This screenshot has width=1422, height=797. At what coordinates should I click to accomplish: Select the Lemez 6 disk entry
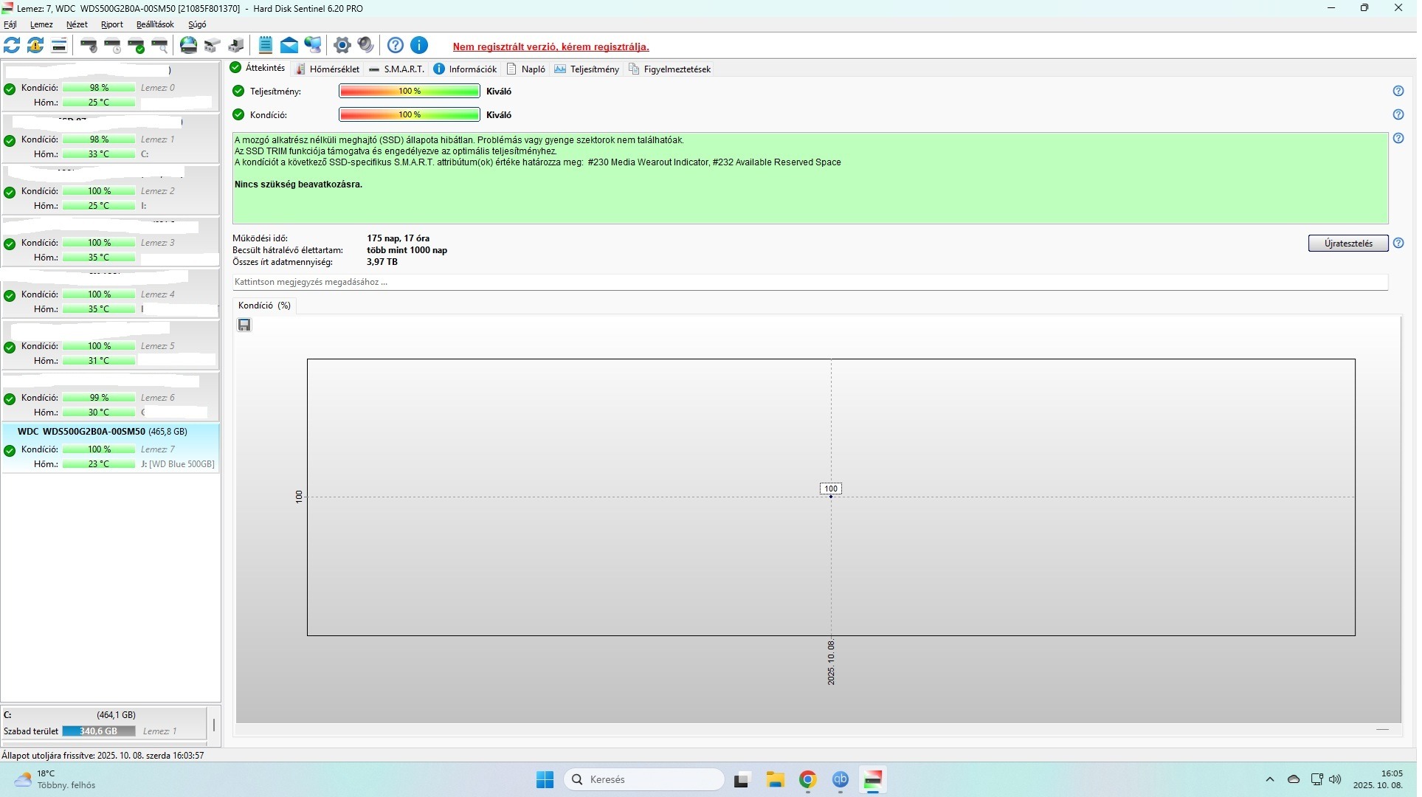coord(111,398)
